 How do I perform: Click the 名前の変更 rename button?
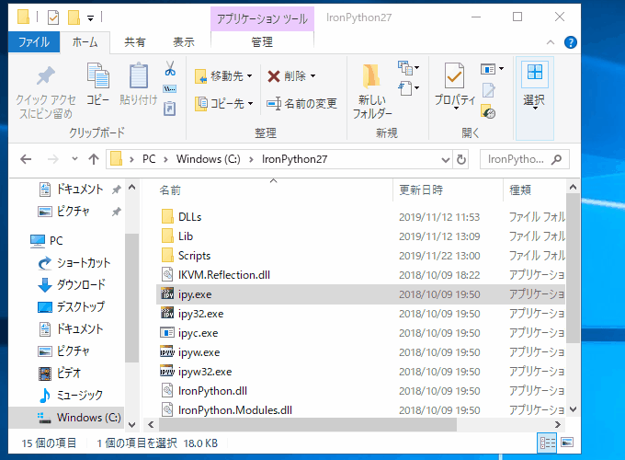point(302,104)
